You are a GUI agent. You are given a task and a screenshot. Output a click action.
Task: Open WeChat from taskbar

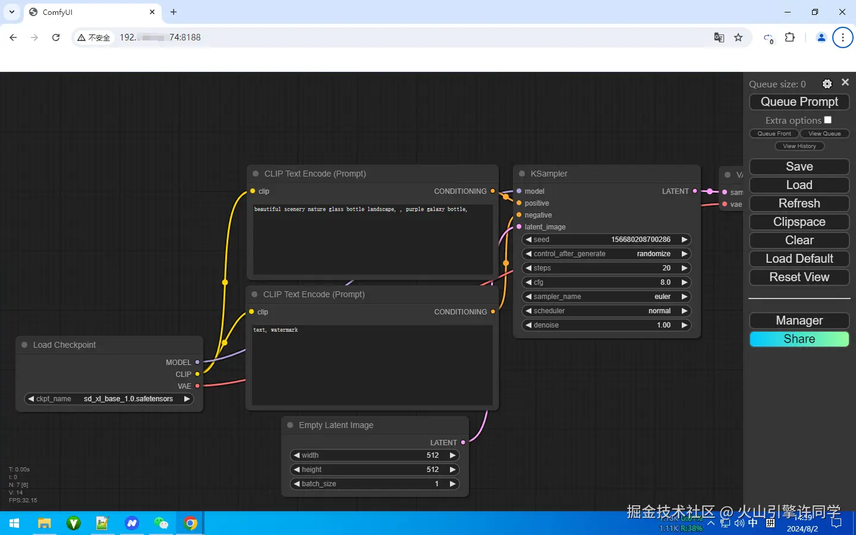click(161, 523)
